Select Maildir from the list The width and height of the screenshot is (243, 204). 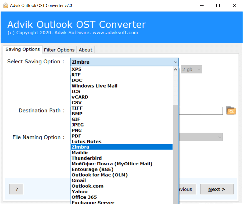point(122,153)
